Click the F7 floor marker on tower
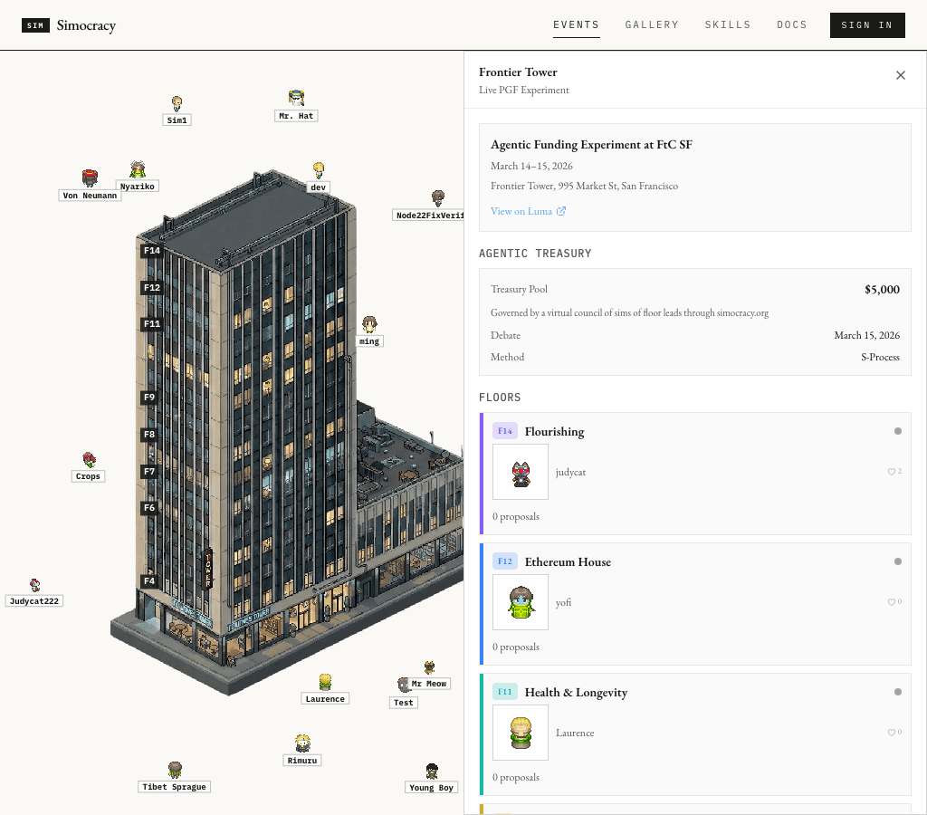The height and width of the screenshot is (815, 927). 149,472
